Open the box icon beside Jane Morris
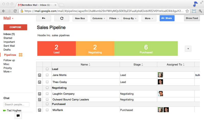The image size is (204, 135). (x=40, y=75)
